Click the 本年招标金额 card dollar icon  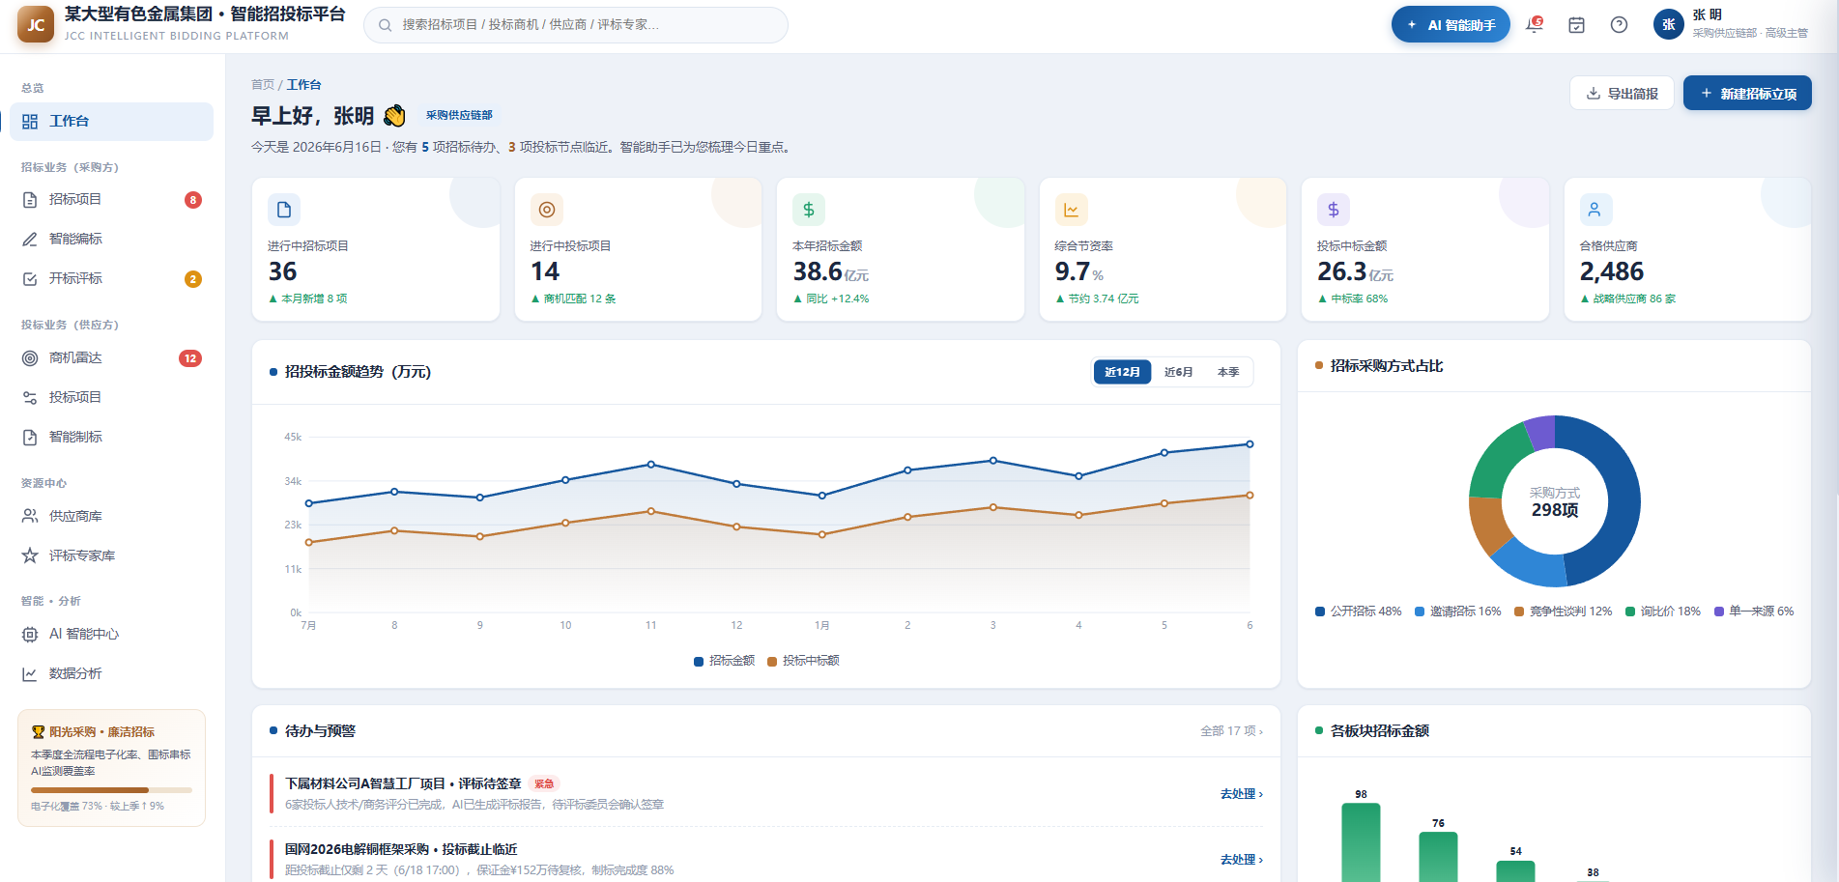point(809,210)
